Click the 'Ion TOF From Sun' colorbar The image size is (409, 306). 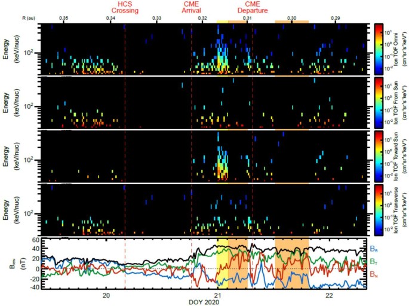pyautogui.click(x=379, y=103)
